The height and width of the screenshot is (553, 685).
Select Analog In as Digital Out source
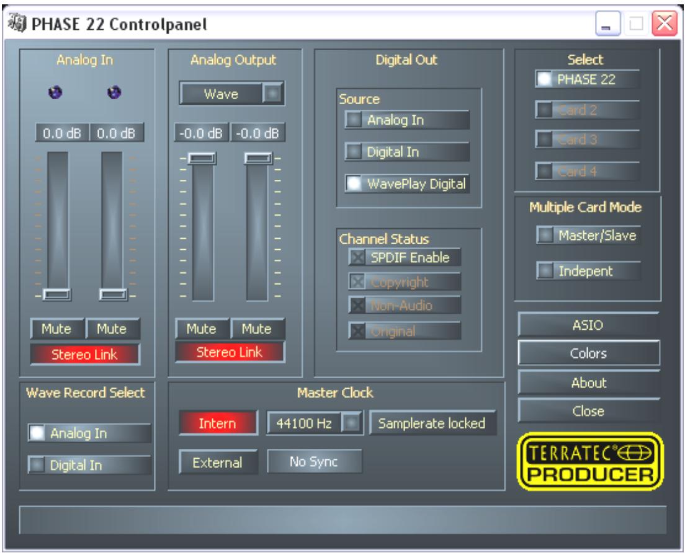click(407, 120)
